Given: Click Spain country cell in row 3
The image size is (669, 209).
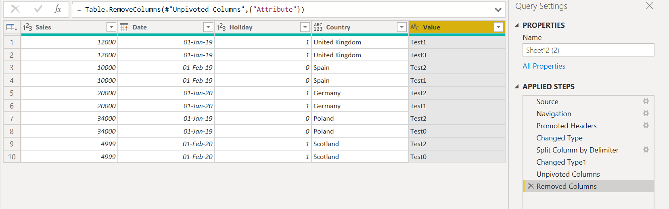Looking at the screenshot, I should (360, 67).
